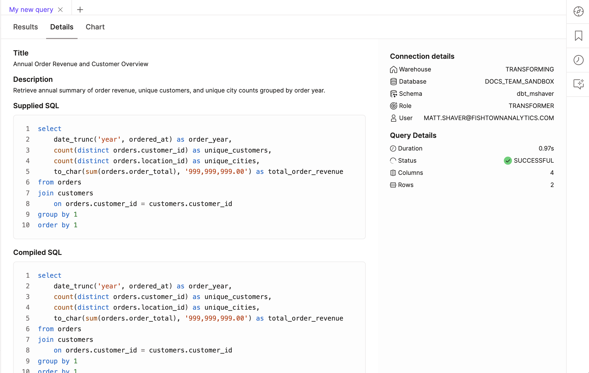Close the My new query tab
This screenshot has width=589, height=373.
tap(60, 9)
